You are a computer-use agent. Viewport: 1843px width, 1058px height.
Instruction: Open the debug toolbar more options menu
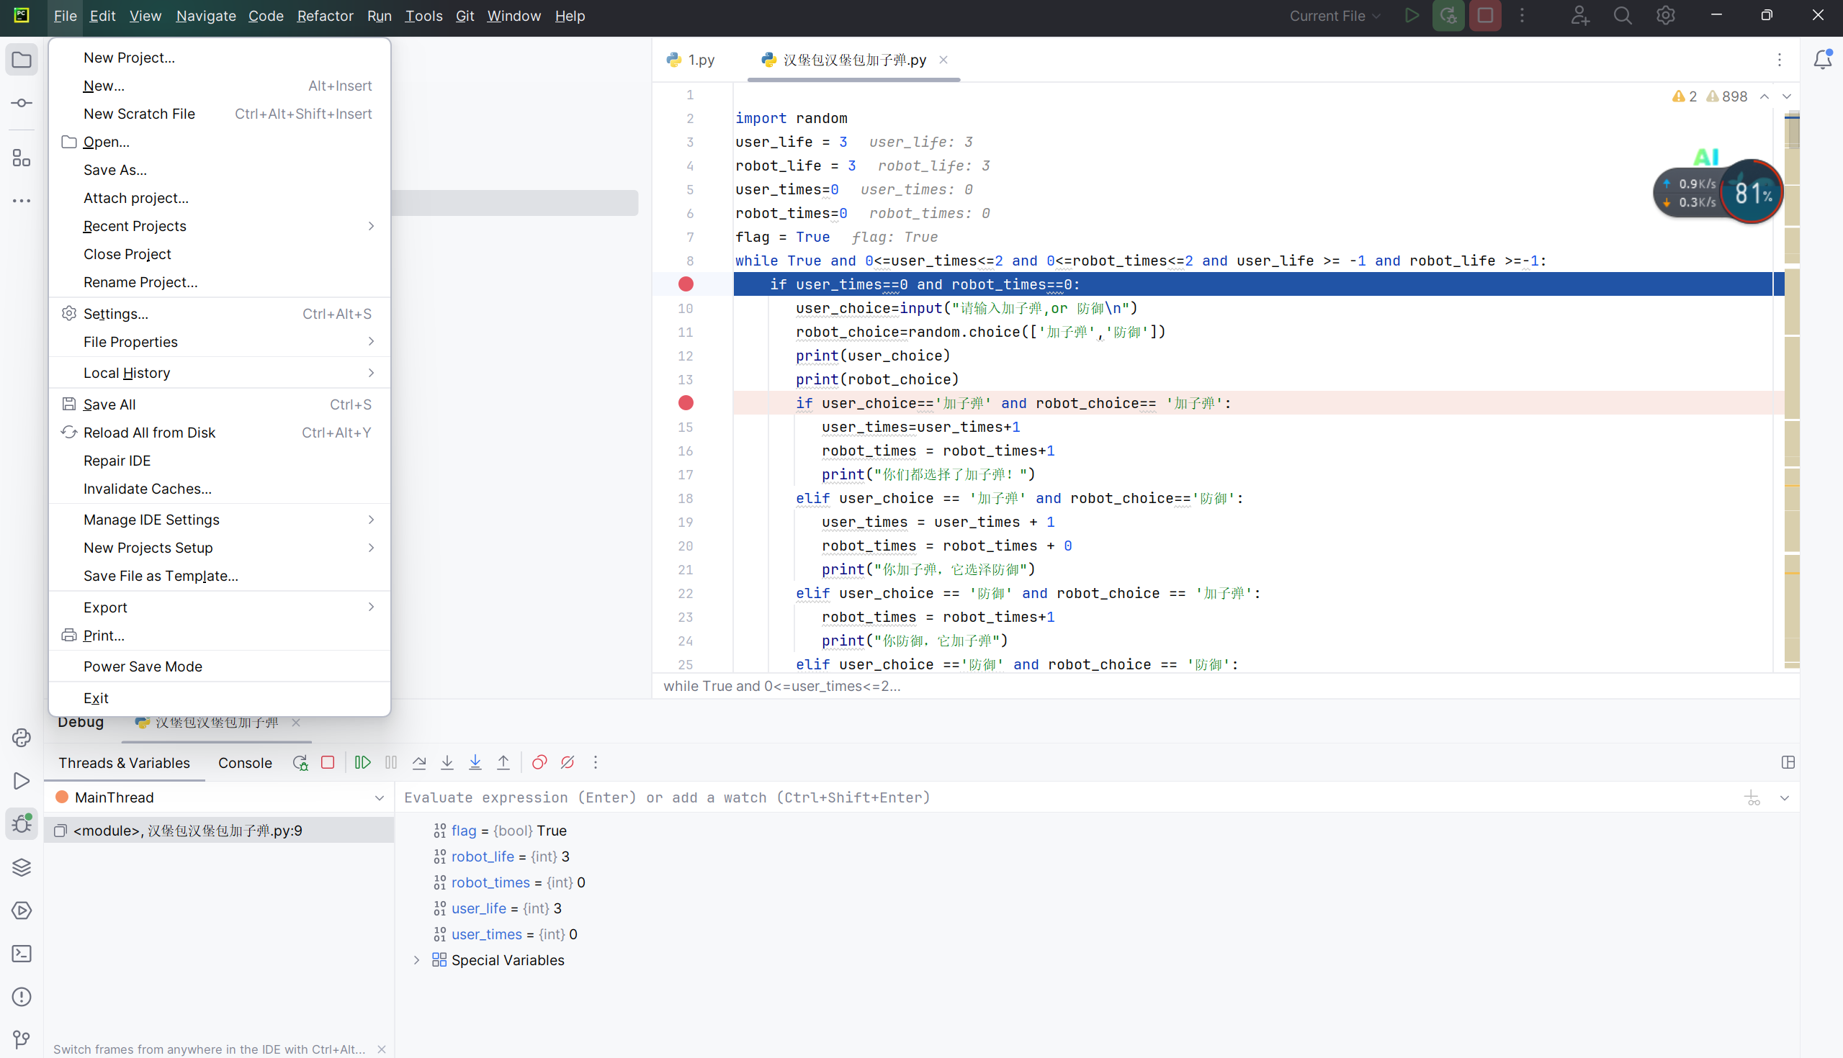pyautogui.click(x=596, y=762)
